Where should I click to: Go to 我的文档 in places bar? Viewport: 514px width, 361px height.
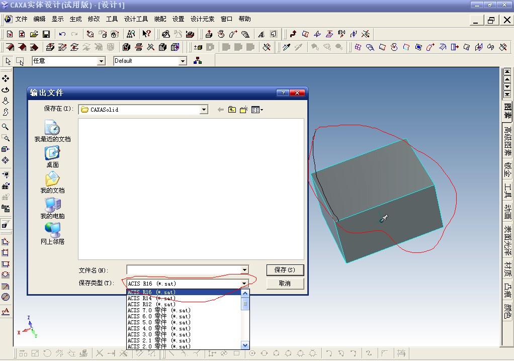click(x=52, y=183)
